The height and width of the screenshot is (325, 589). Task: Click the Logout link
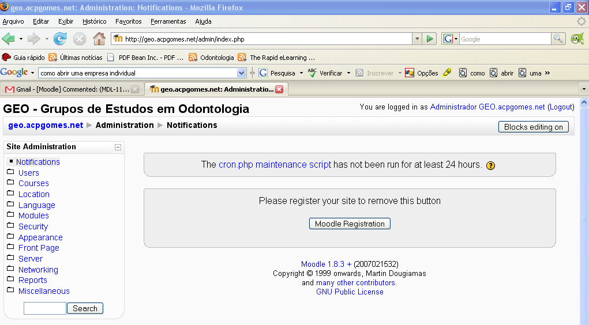[x=561, y=107]
